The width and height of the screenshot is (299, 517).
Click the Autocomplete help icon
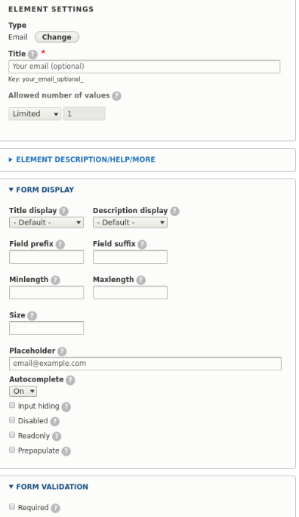coord(70,380)
